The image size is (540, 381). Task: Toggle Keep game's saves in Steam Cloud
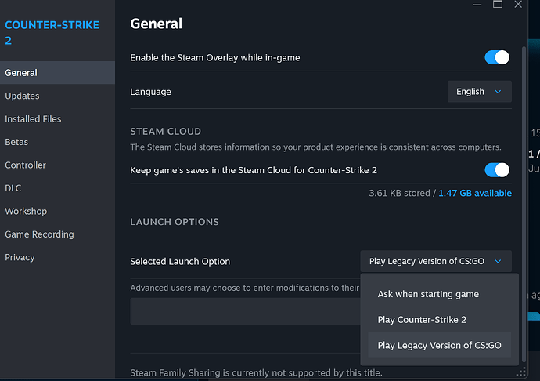pos(497,170)
